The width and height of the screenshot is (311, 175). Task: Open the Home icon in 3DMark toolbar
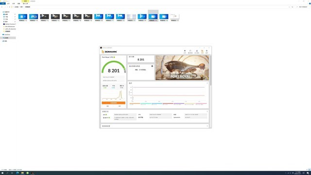point(185,52)
